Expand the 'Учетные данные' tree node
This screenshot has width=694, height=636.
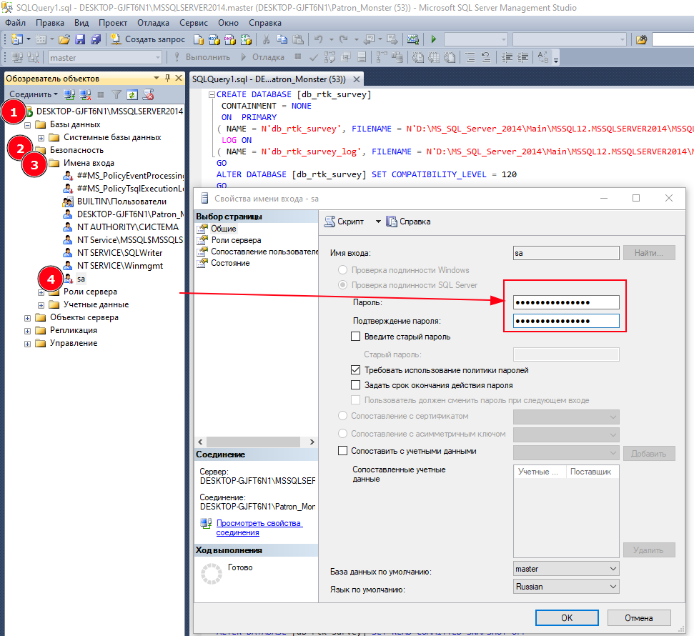[x=41, y=305]
